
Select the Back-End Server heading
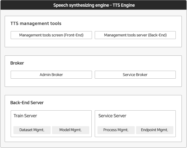pos(27,103)
